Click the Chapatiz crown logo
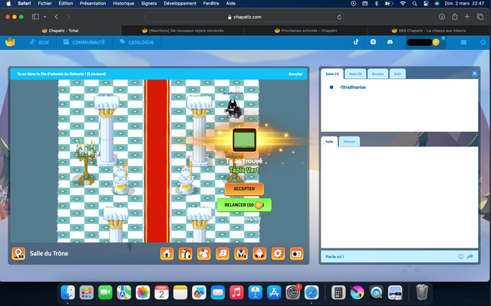Screen dimensions: 491x306 (x=10, y=42)
